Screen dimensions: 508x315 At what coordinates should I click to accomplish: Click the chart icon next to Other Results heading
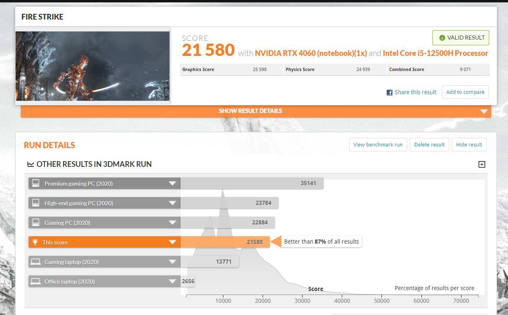point(31,164)
